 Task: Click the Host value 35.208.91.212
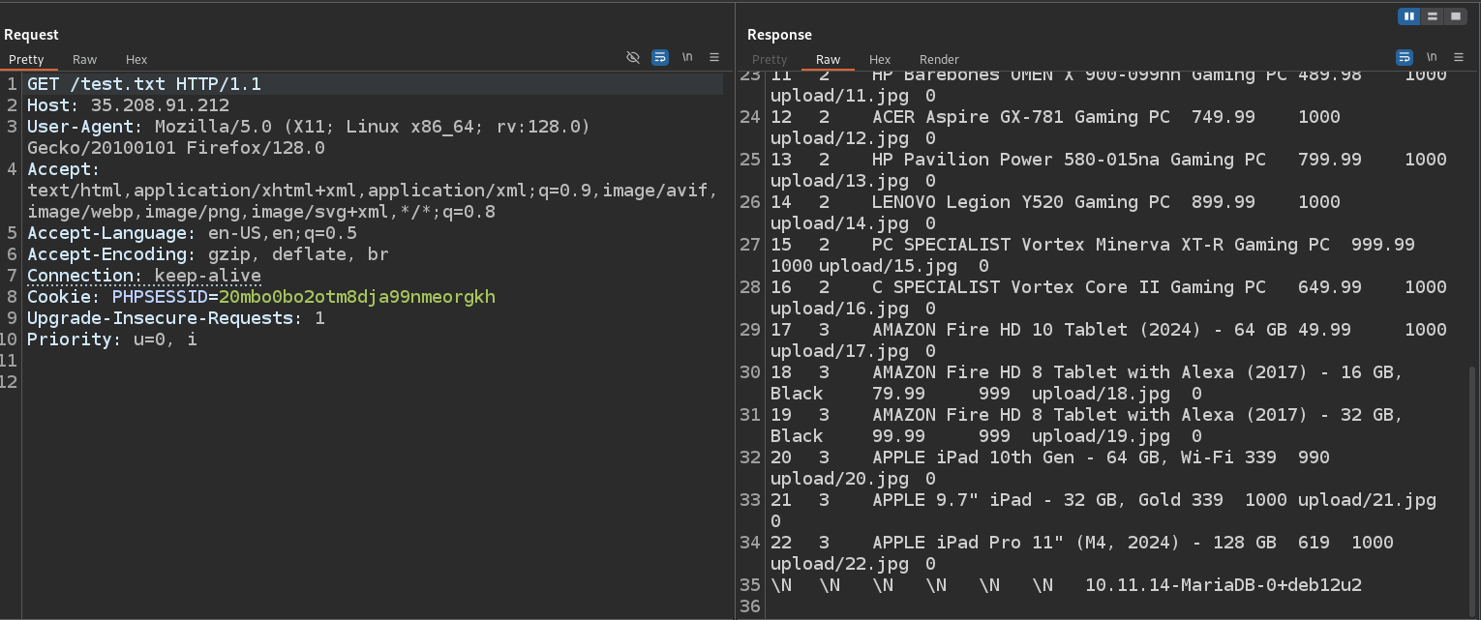point(160,105)
